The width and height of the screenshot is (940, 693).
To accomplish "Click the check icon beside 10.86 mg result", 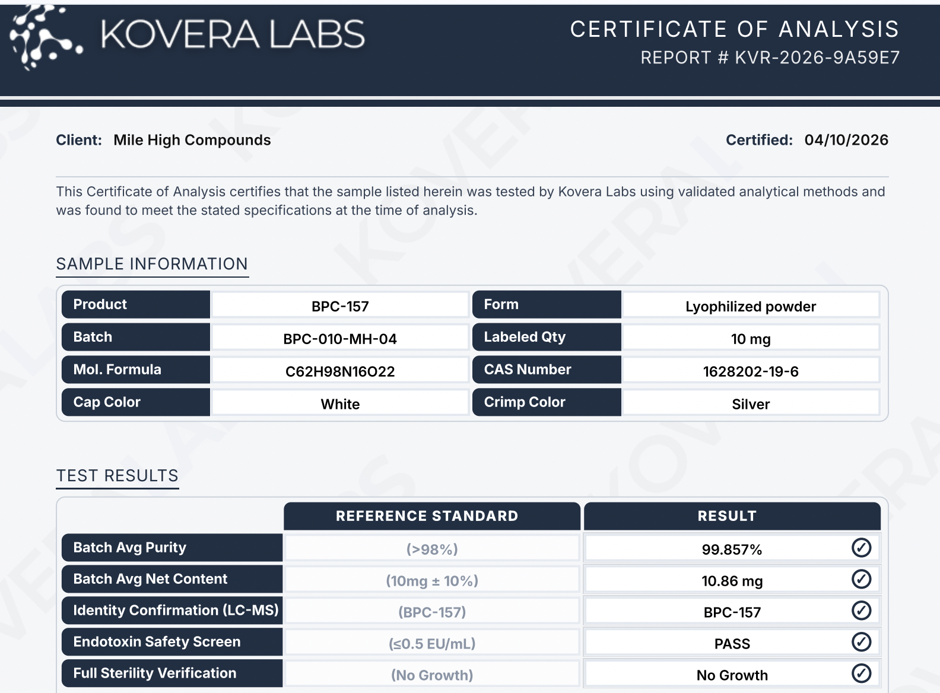I will pos(861,579).
